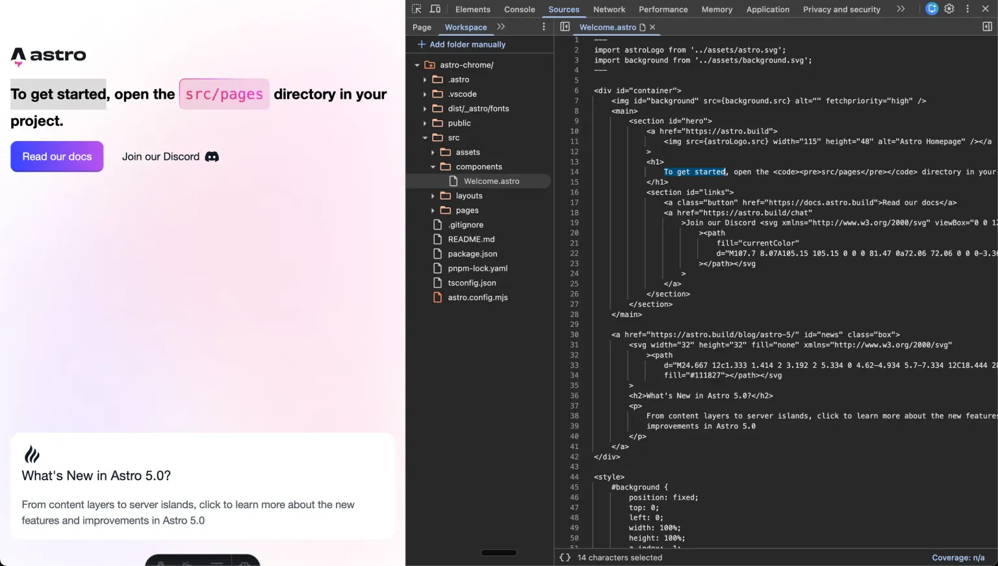Hide the navigator sidebar panel
998x566 pixels.
[x=566, y=27]
